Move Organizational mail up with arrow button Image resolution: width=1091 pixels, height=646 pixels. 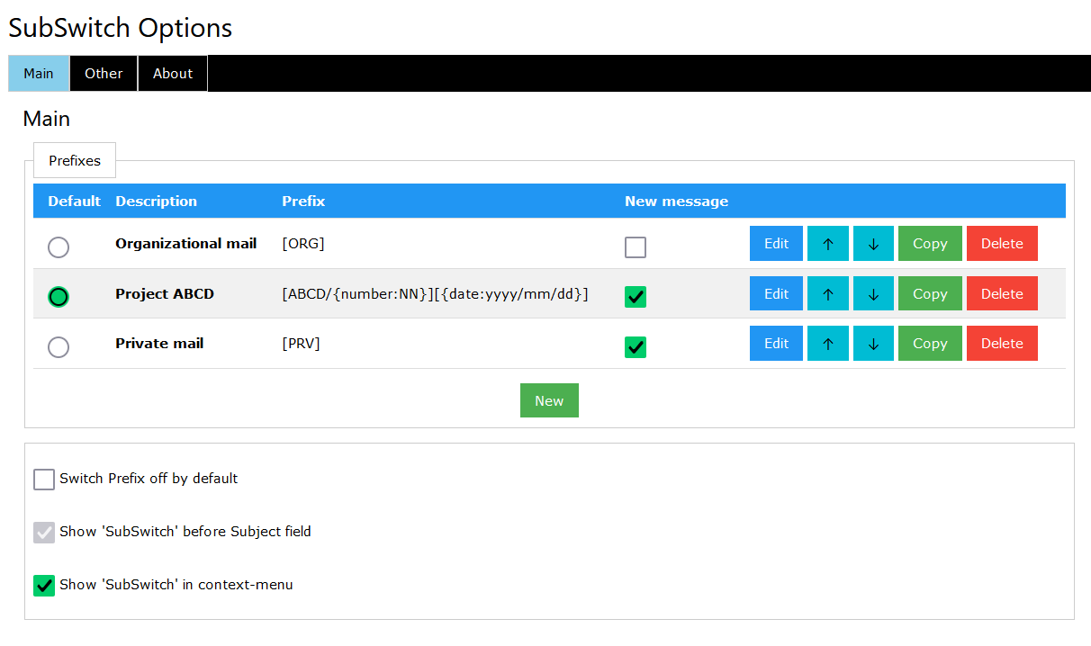(828, 244)
